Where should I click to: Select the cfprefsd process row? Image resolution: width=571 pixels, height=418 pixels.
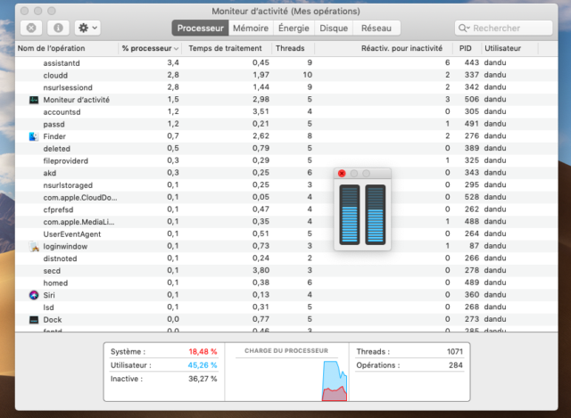(286, 209)
